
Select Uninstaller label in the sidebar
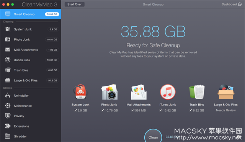pyautogui.click(x=21, y=96)
